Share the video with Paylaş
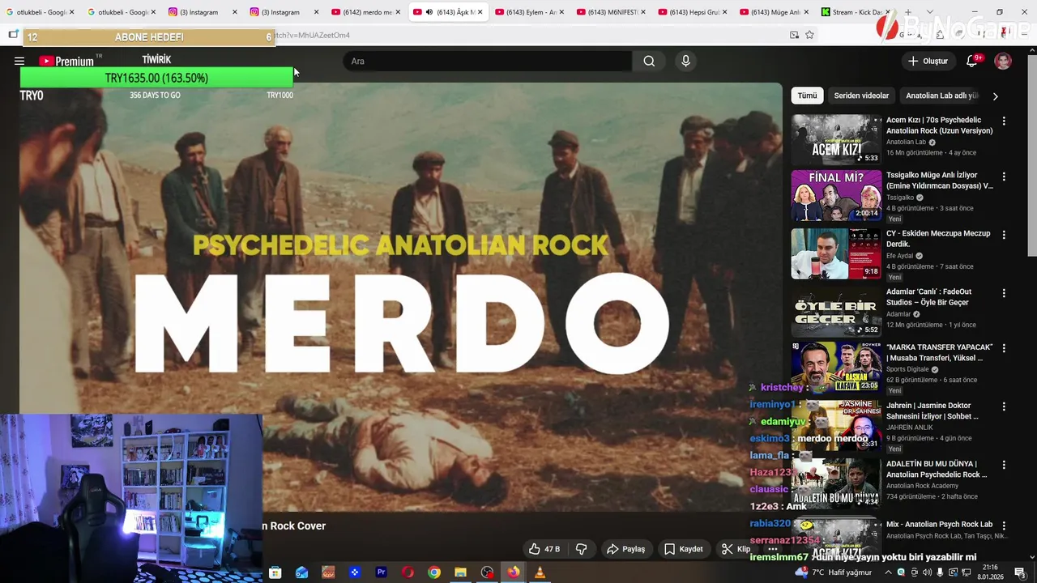 pos(625,549)
